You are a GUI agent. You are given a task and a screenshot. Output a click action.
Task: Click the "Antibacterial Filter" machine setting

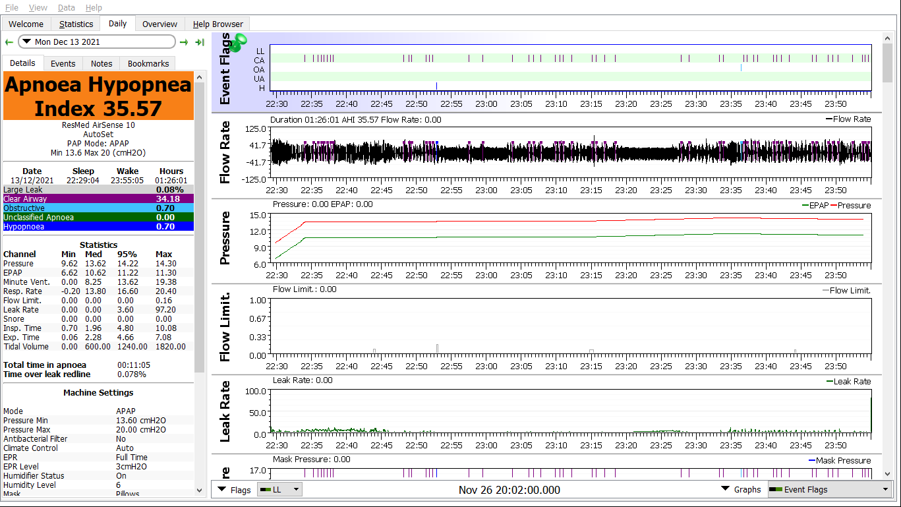click(x=36, y=438)
